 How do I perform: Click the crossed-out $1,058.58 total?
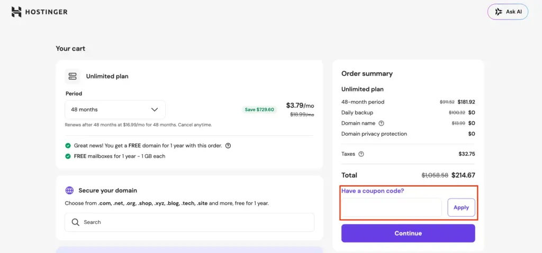(435, 175)
